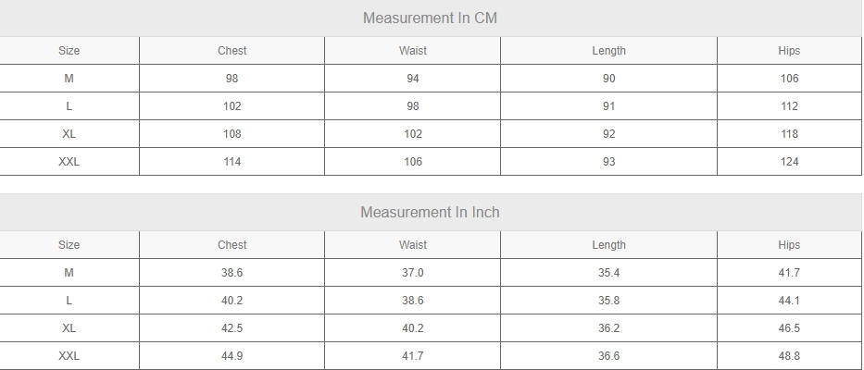Click the chest value 42.5
Image resolution: width=864 pixels, height=370 pixels.
point(232,328)
